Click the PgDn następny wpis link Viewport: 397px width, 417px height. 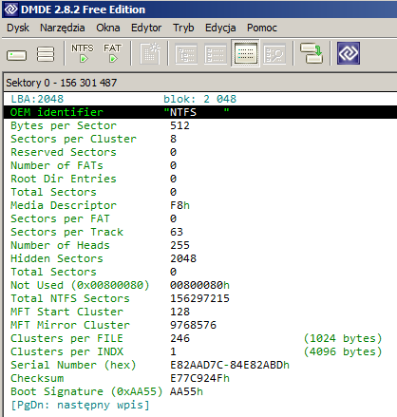pyautogui.click(x=80, y=405)
